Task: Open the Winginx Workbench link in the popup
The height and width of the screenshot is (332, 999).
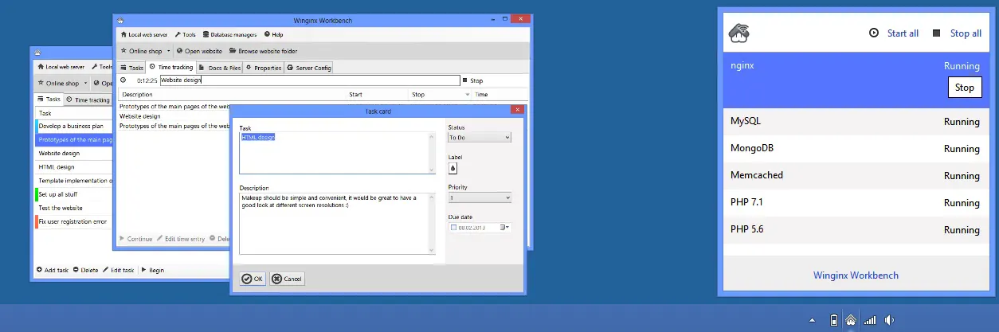Action: (x=856, y=275)
